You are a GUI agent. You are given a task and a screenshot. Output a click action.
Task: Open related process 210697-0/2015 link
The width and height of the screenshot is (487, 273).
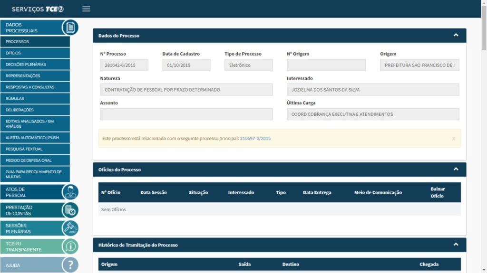pos(255,138)
